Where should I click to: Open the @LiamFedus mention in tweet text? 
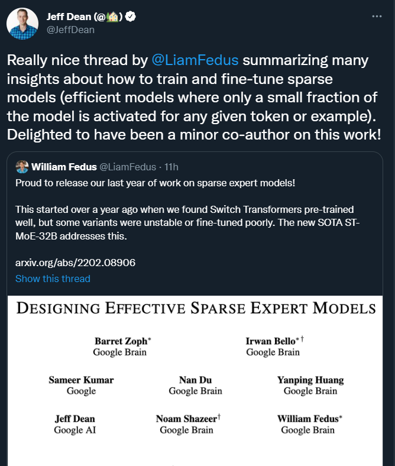coord(196,60)
